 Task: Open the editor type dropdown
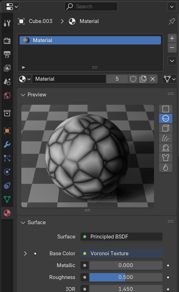tap(12, 7)
